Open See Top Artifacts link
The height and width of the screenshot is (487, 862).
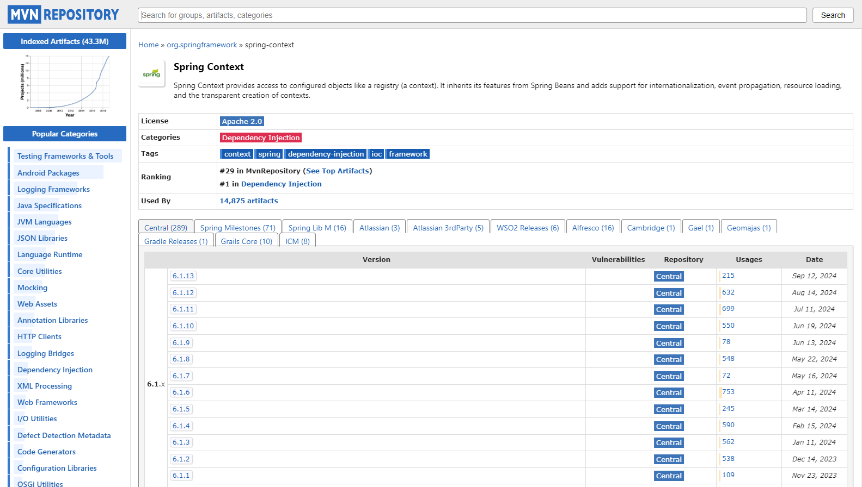pyautogui.click(x=338, y=171)
